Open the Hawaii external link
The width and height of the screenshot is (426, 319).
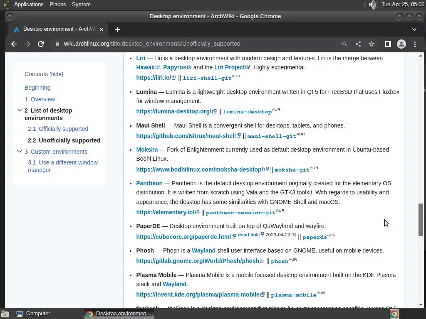point(148,67)
